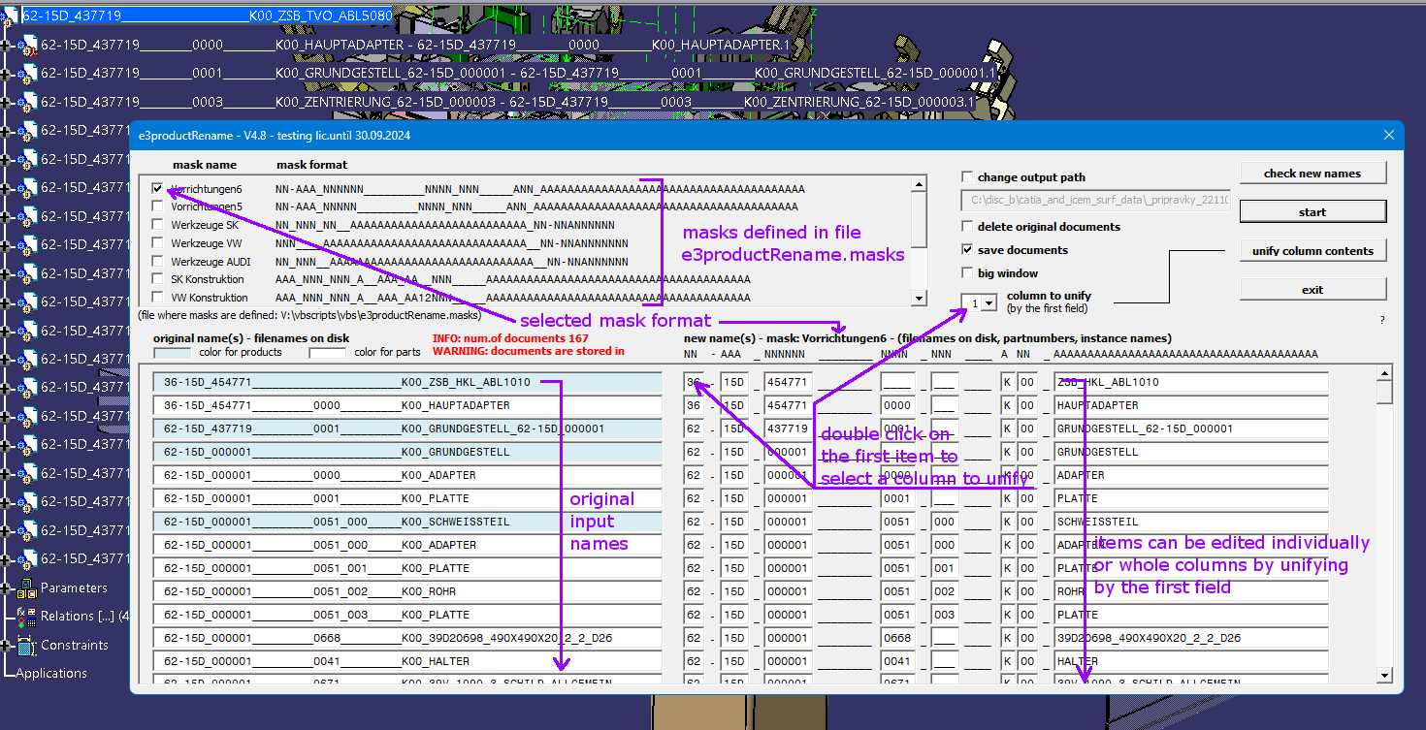This screenshot has width=1426, height=730.
Task: Click the check new names button
Action: coord(1313,174)
